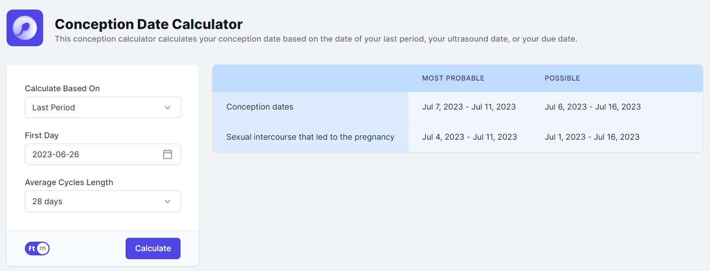710x271 pixels.
Task: Click the calculator description subtitle text
Action: click(x=316, y=39)
